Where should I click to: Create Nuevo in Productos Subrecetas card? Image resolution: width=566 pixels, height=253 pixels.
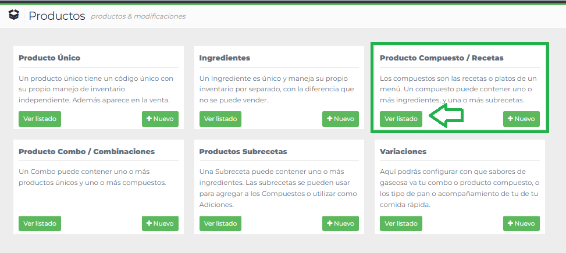(x=340, y=223)
